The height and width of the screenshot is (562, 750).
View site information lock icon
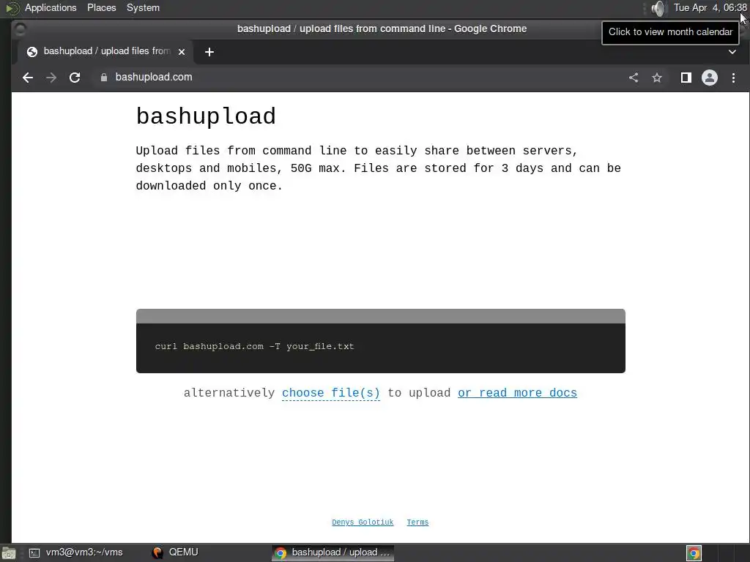click(x=104, y=78)
